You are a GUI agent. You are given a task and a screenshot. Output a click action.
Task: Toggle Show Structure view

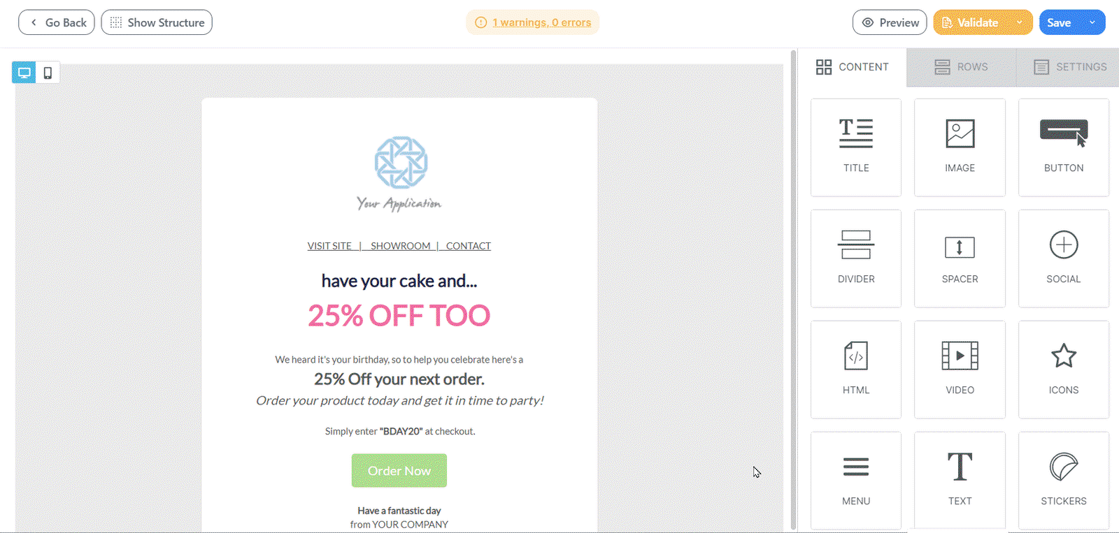coord(157,22)
